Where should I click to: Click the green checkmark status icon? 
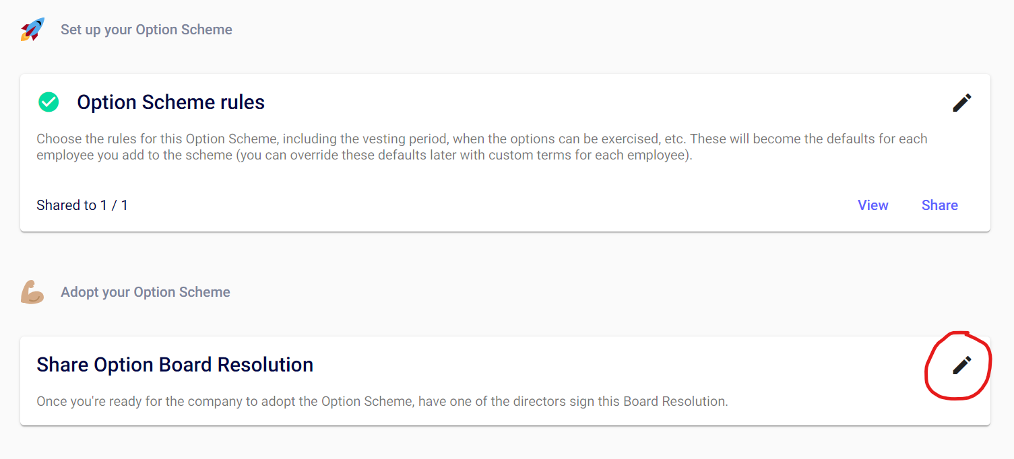(x=49, y=102)
